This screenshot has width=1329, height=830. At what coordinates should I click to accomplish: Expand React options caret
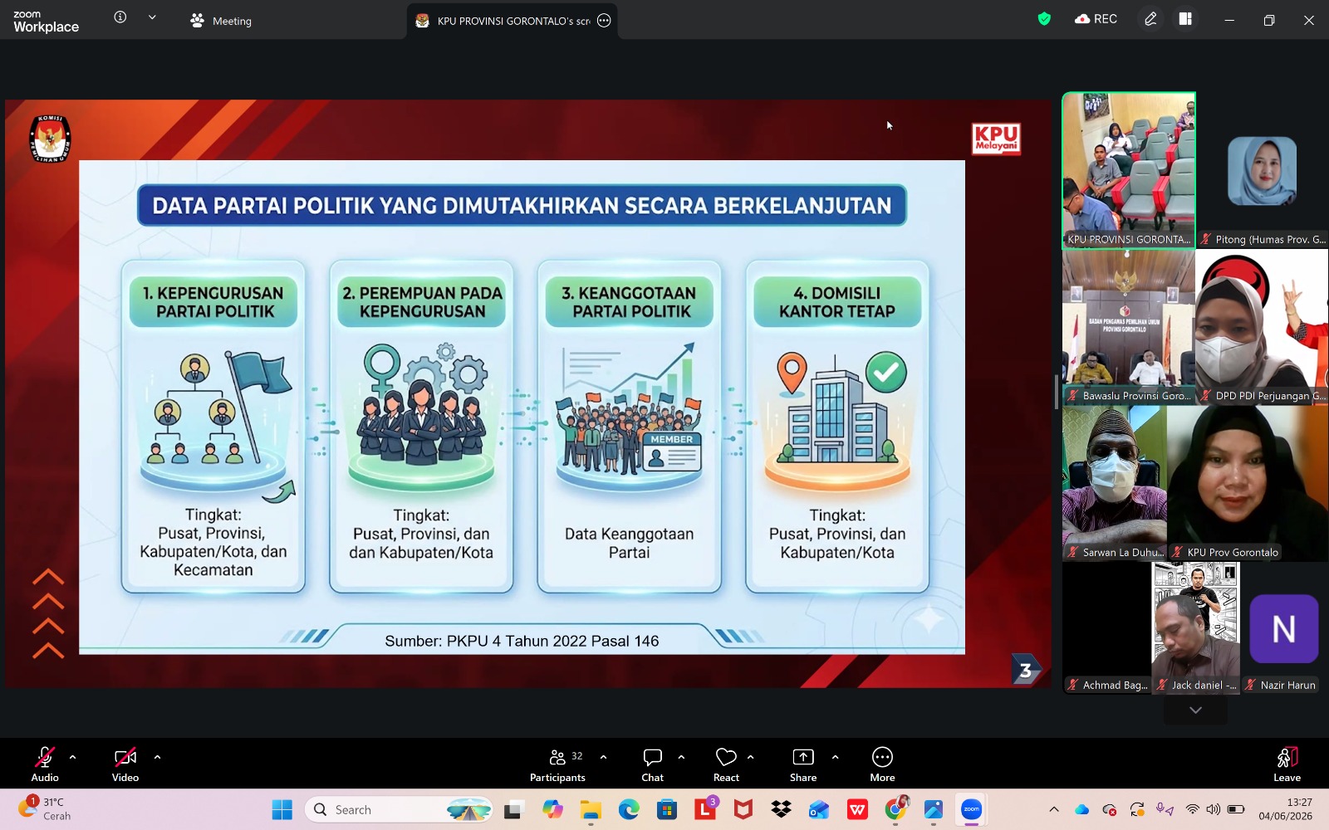pos(750,757)
